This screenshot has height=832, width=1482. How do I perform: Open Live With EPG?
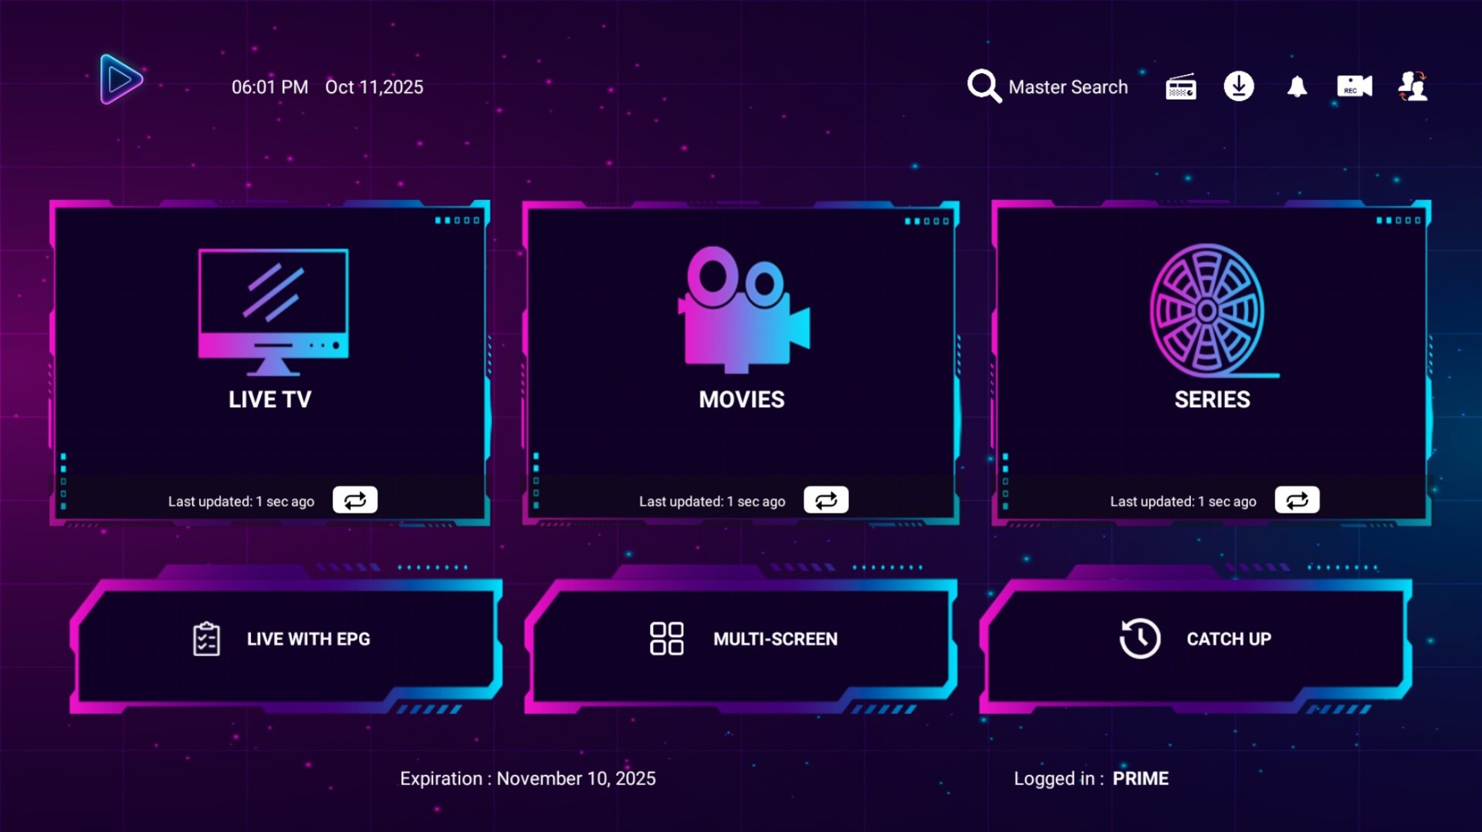coord(286,640)
